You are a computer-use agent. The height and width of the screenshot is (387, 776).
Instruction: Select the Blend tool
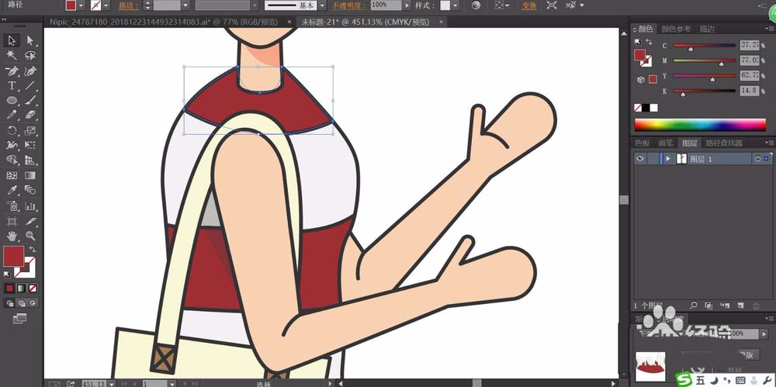point(30,190)
